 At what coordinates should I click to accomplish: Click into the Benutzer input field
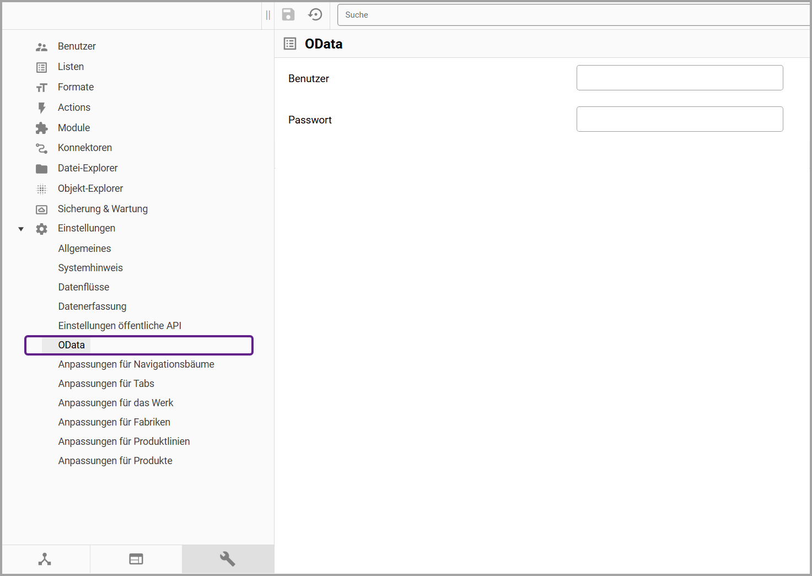(679, 78)
